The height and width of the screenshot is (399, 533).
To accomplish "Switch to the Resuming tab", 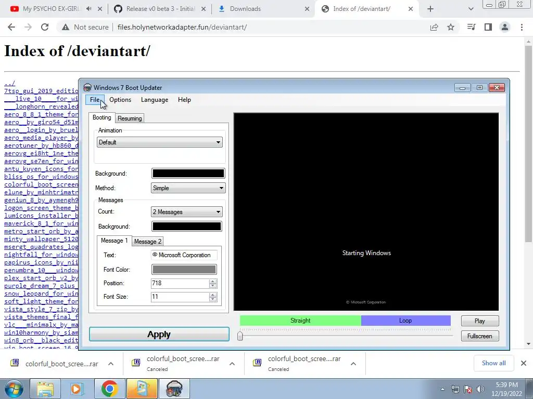I will click(130, 118).
